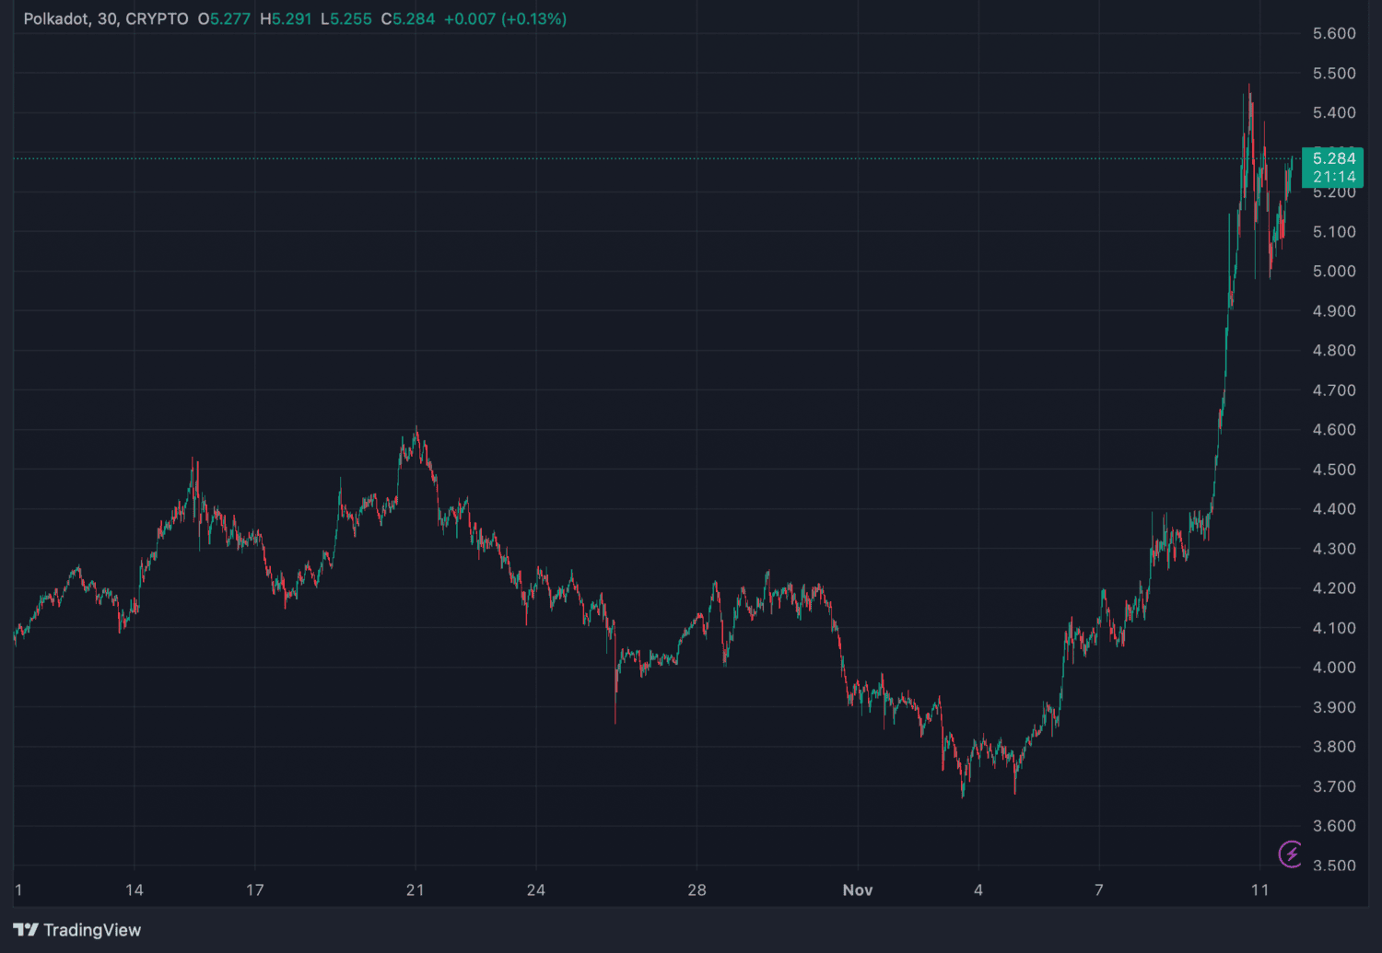Image resolution: width=1382 pixels, height=953 pixels.
Task: Click the 3.800 price axis label
Action: pos(1334,746)
